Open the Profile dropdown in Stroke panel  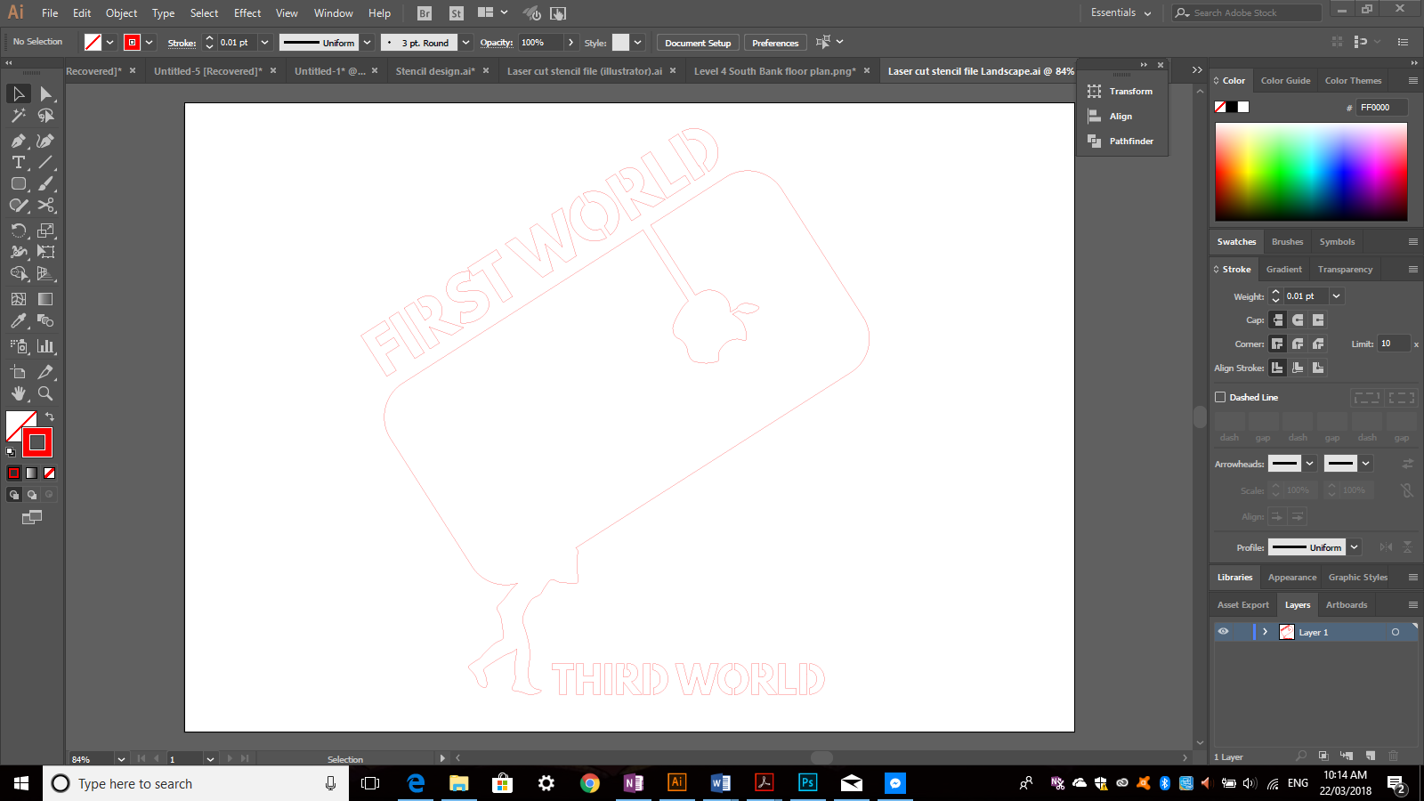(x=1354, y=547)
